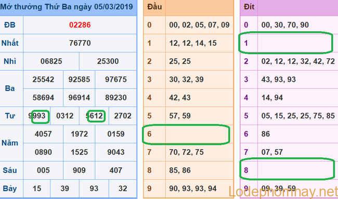Select Đầu row '42, 43'

180,97
